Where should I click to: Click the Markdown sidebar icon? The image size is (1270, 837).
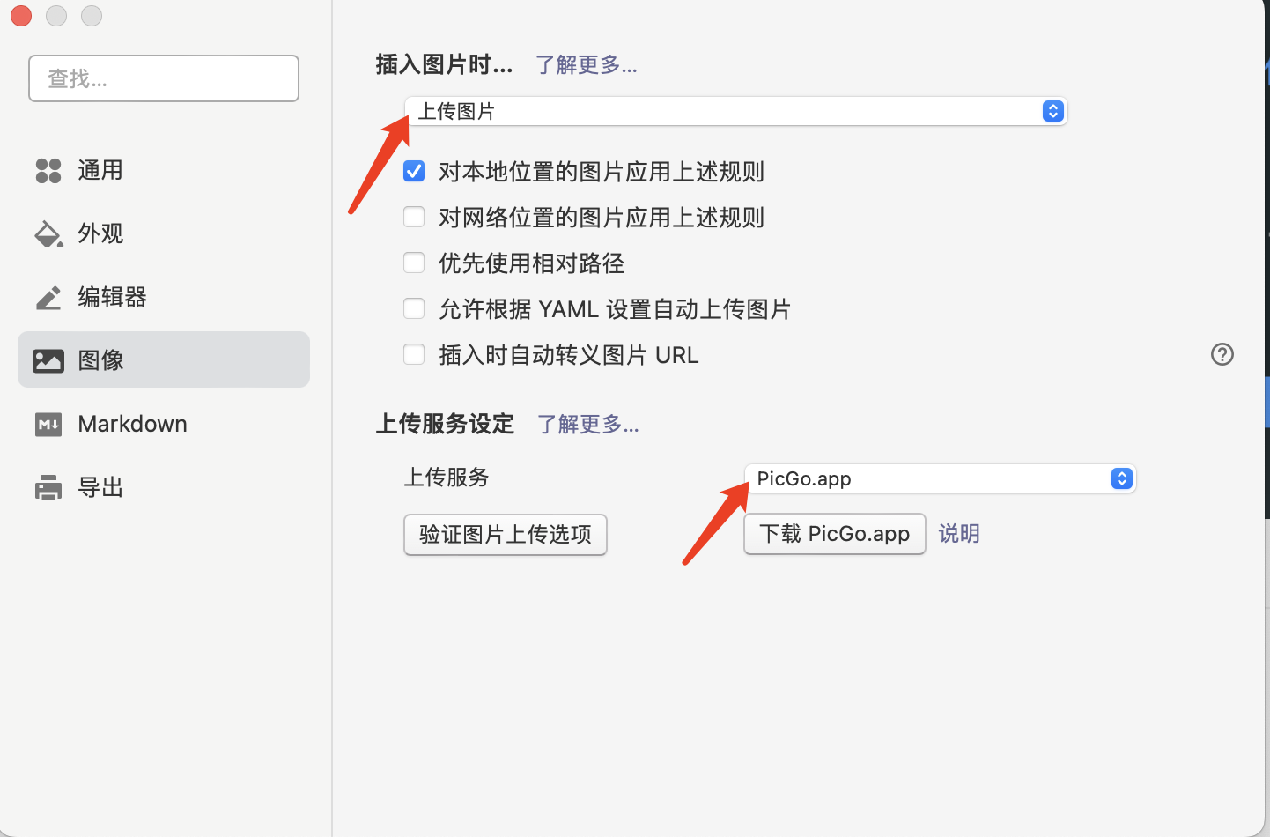48,425
